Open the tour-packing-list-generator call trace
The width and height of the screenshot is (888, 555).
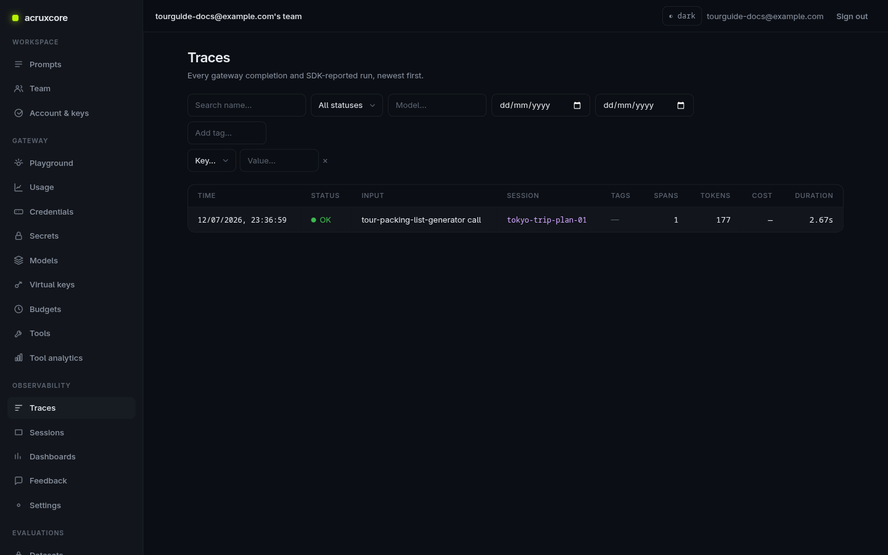pyautogui.click(x=421, y=220)
